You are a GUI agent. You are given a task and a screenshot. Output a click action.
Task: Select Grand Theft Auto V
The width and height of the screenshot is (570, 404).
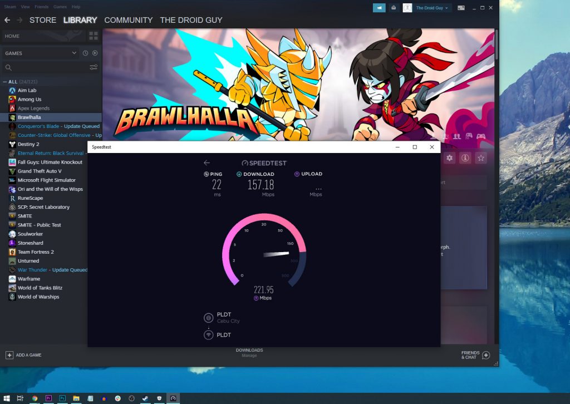click(43, 171)
